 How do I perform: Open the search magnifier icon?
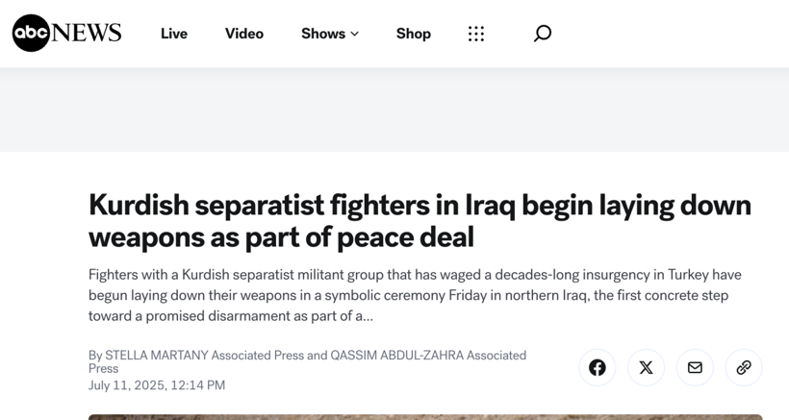point(543,34)
